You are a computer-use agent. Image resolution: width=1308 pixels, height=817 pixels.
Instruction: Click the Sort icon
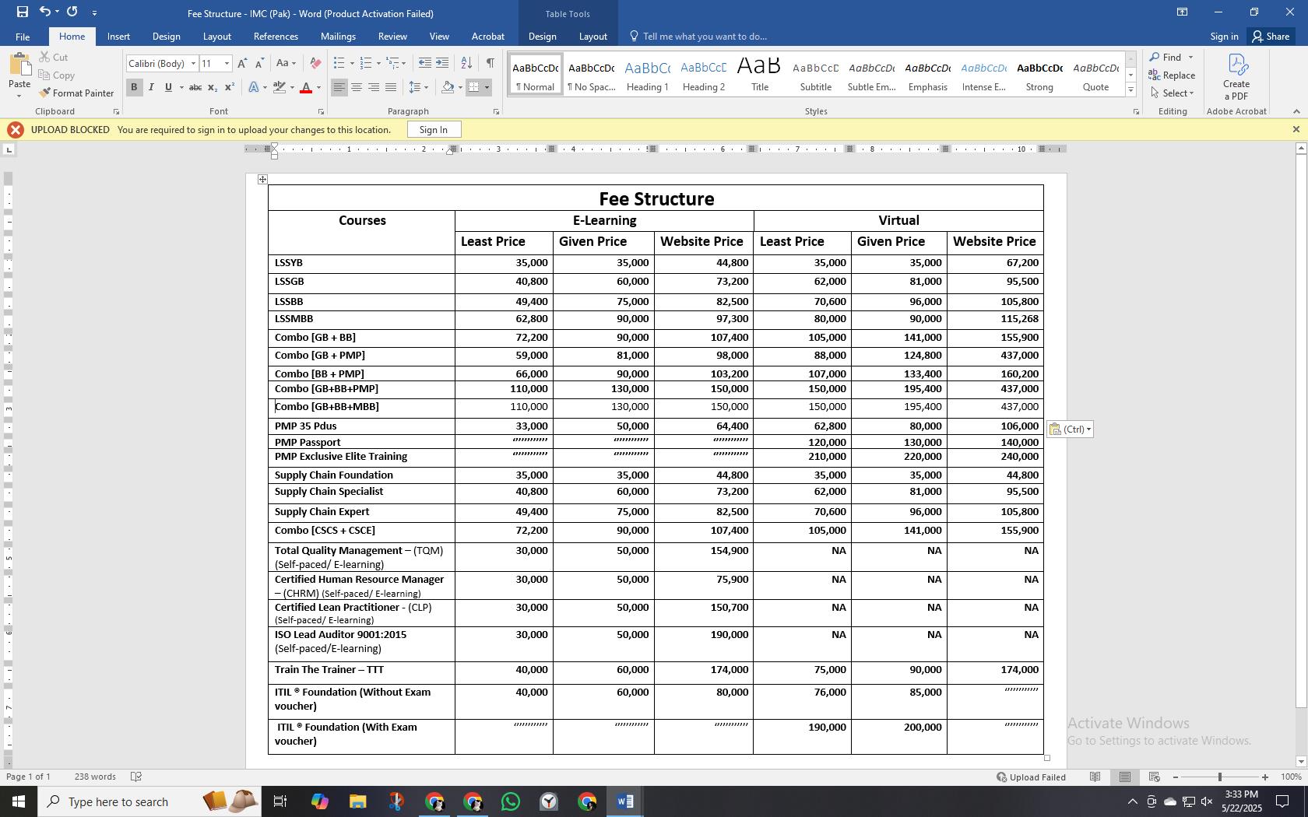pos(466,63)
